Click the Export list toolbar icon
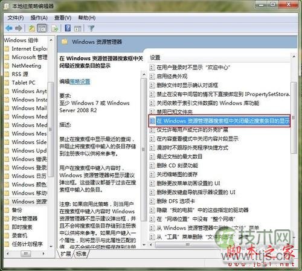 point(54,28)
